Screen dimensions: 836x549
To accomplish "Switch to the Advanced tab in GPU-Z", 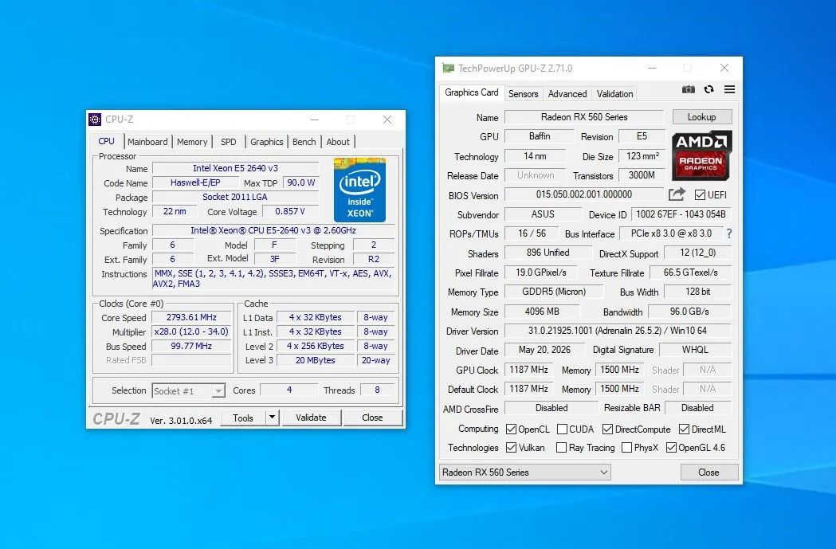I will click(x=567, y=94).
